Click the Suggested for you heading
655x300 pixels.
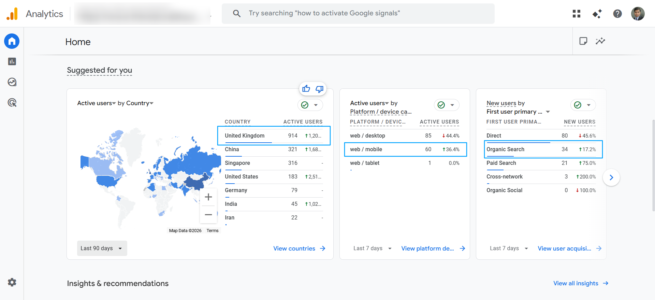point(99,70)
